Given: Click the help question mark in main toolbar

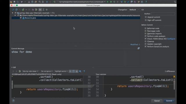Looking at the screenshot, I should 146,2.
